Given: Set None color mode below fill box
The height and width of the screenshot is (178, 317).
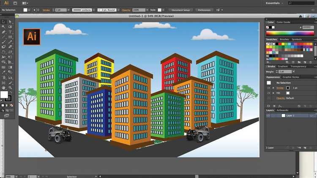Looking at the screenshot, I should click(11, 105).
